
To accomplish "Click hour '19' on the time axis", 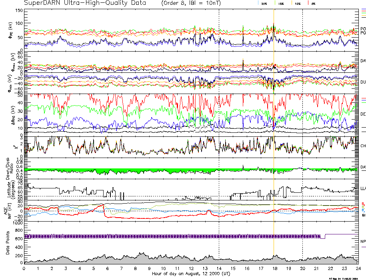I will tap(289, 268).
